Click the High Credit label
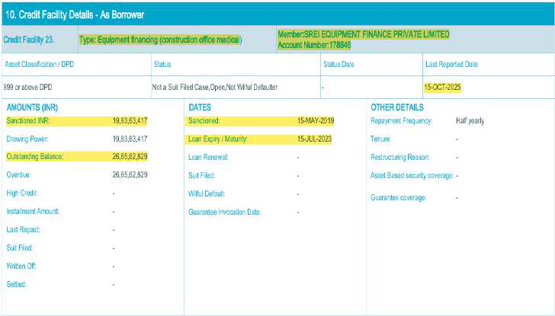 pyautogui.click(x=22, y=193)
